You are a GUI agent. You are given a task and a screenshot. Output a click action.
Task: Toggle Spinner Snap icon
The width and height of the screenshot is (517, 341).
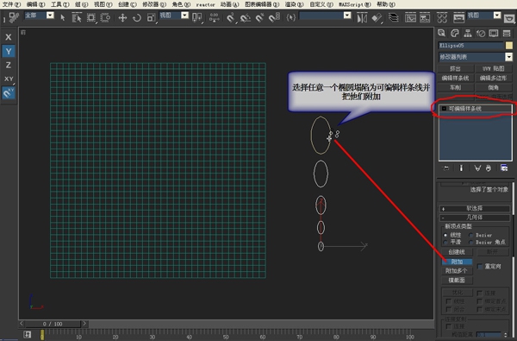coord(274,17)
